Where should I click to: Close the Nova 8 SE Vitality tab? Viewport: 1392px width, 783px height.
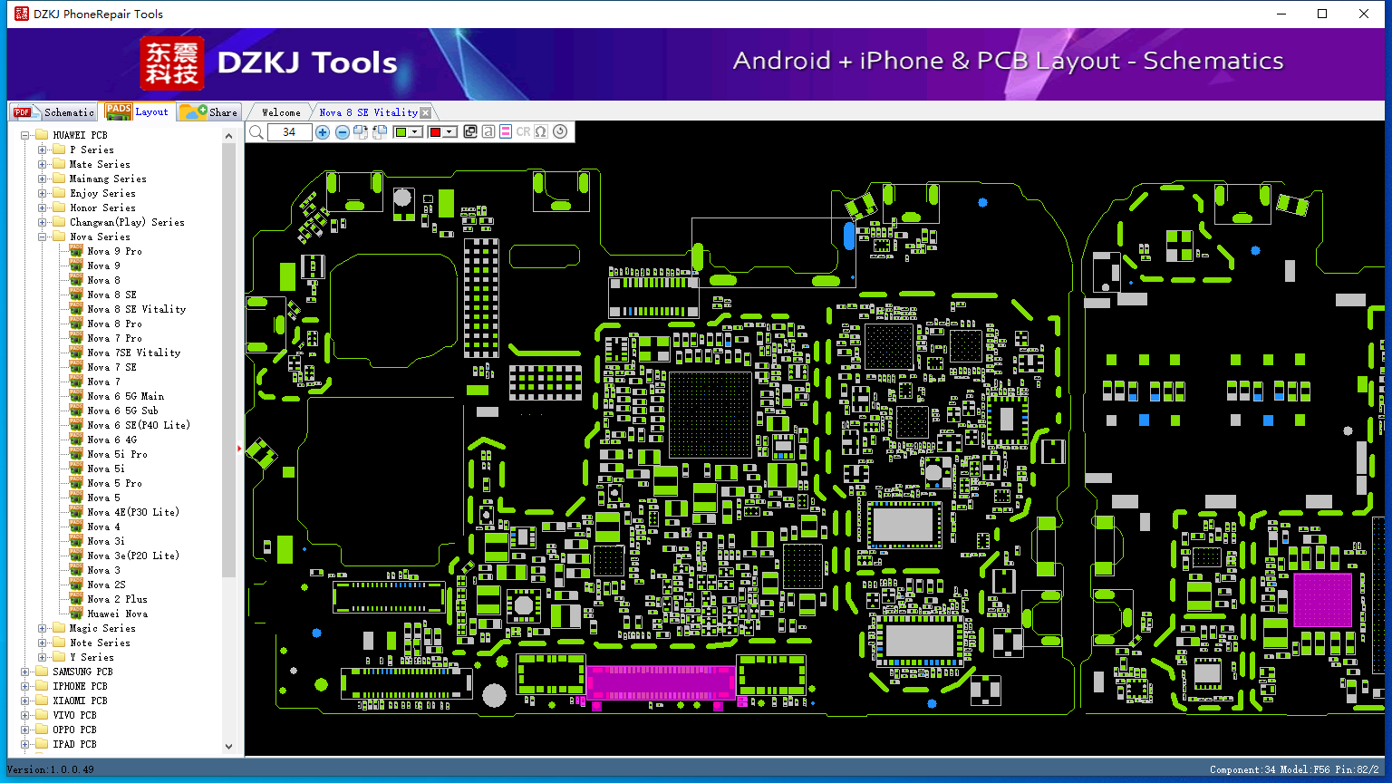point(426,112)
